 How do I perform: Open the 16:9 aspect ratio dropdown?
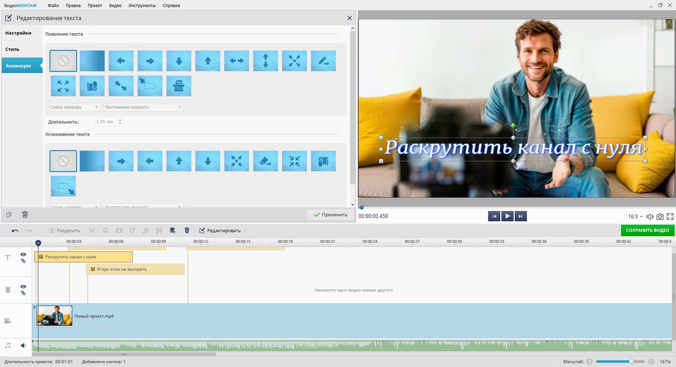click(x=635, y=216)
